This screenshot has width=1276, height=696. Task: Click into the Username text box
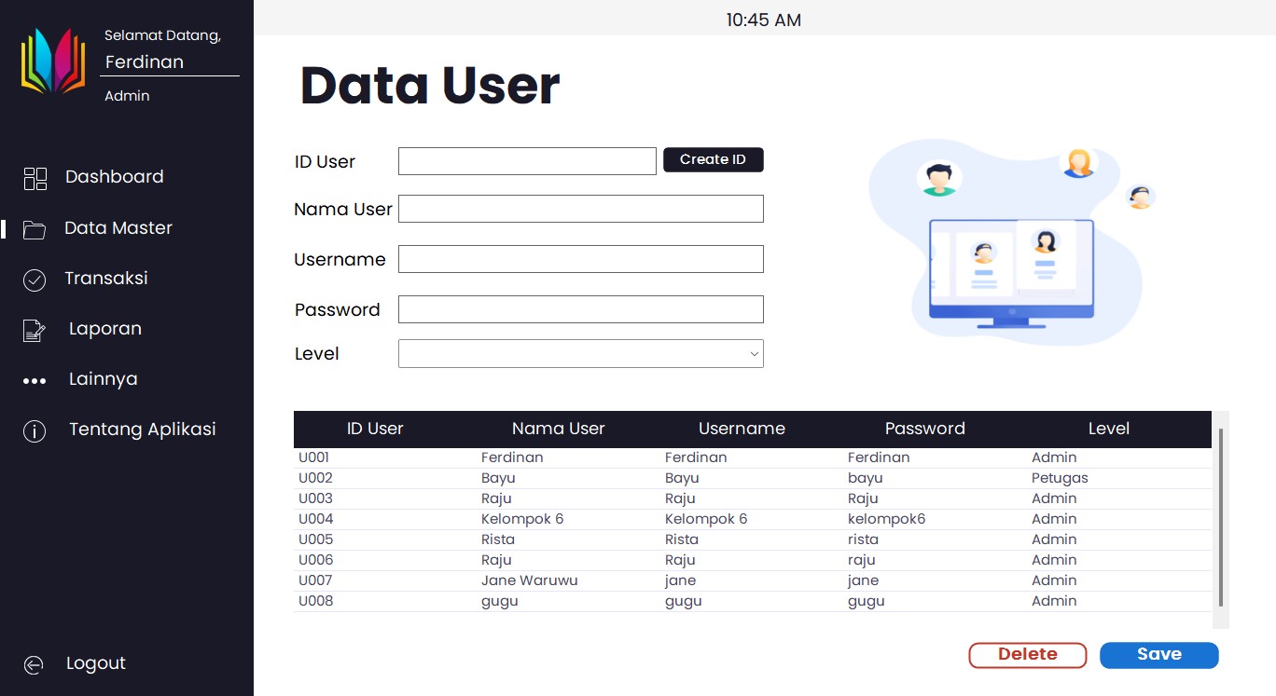[x=581, y=259]
